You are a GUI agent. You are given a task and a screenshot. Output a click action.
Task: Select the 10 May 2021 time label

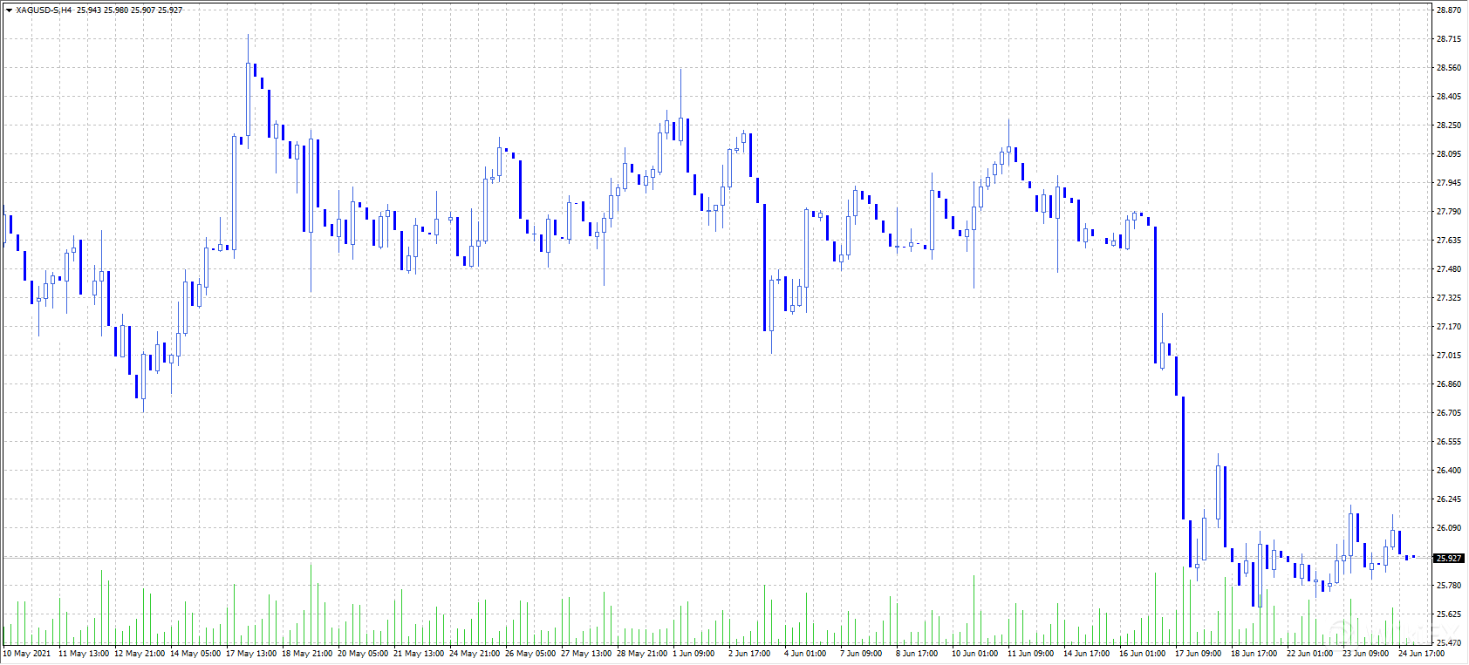27,654
